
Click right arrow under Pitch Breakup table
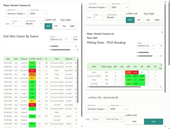pyautogui.click(x=161, y=87)
